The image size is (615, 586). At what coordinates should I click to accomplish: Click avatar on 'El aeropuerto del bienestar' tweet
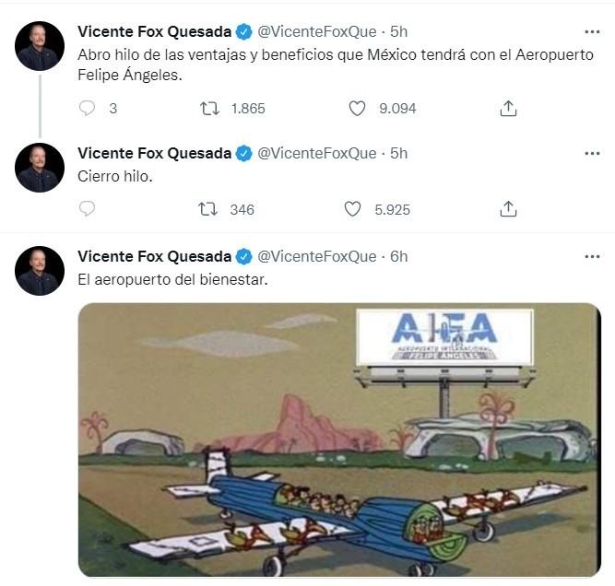pyautogui.click(x=41, y=270)
